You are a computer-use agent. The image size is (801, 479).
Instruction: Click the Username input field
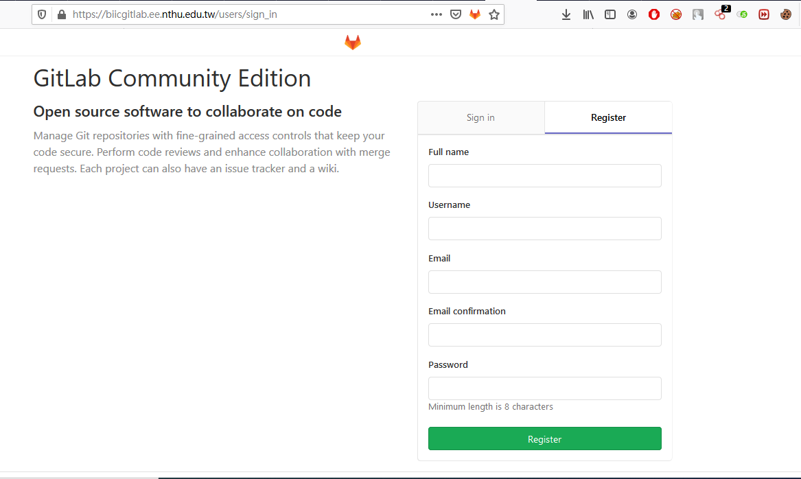[544, 229]
